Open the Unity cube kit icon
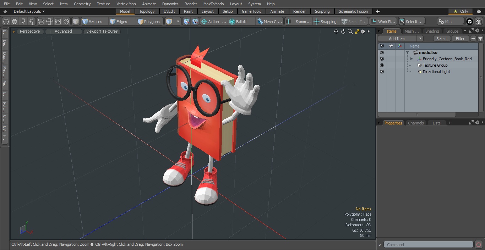 470,22
